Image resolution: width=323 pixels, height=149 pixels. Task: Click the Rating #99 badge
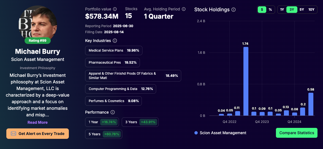coord(37,41)
